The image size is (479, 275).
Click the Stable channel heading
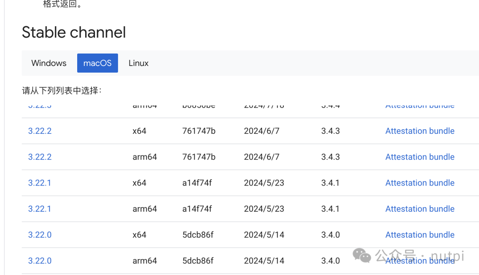coord(74,32)
